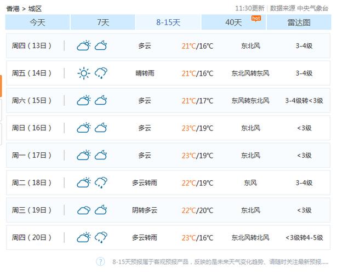Click the 23℃/16℃ temperature value
The height and width of the screenshot is (274, 337).
coord(197,238)
